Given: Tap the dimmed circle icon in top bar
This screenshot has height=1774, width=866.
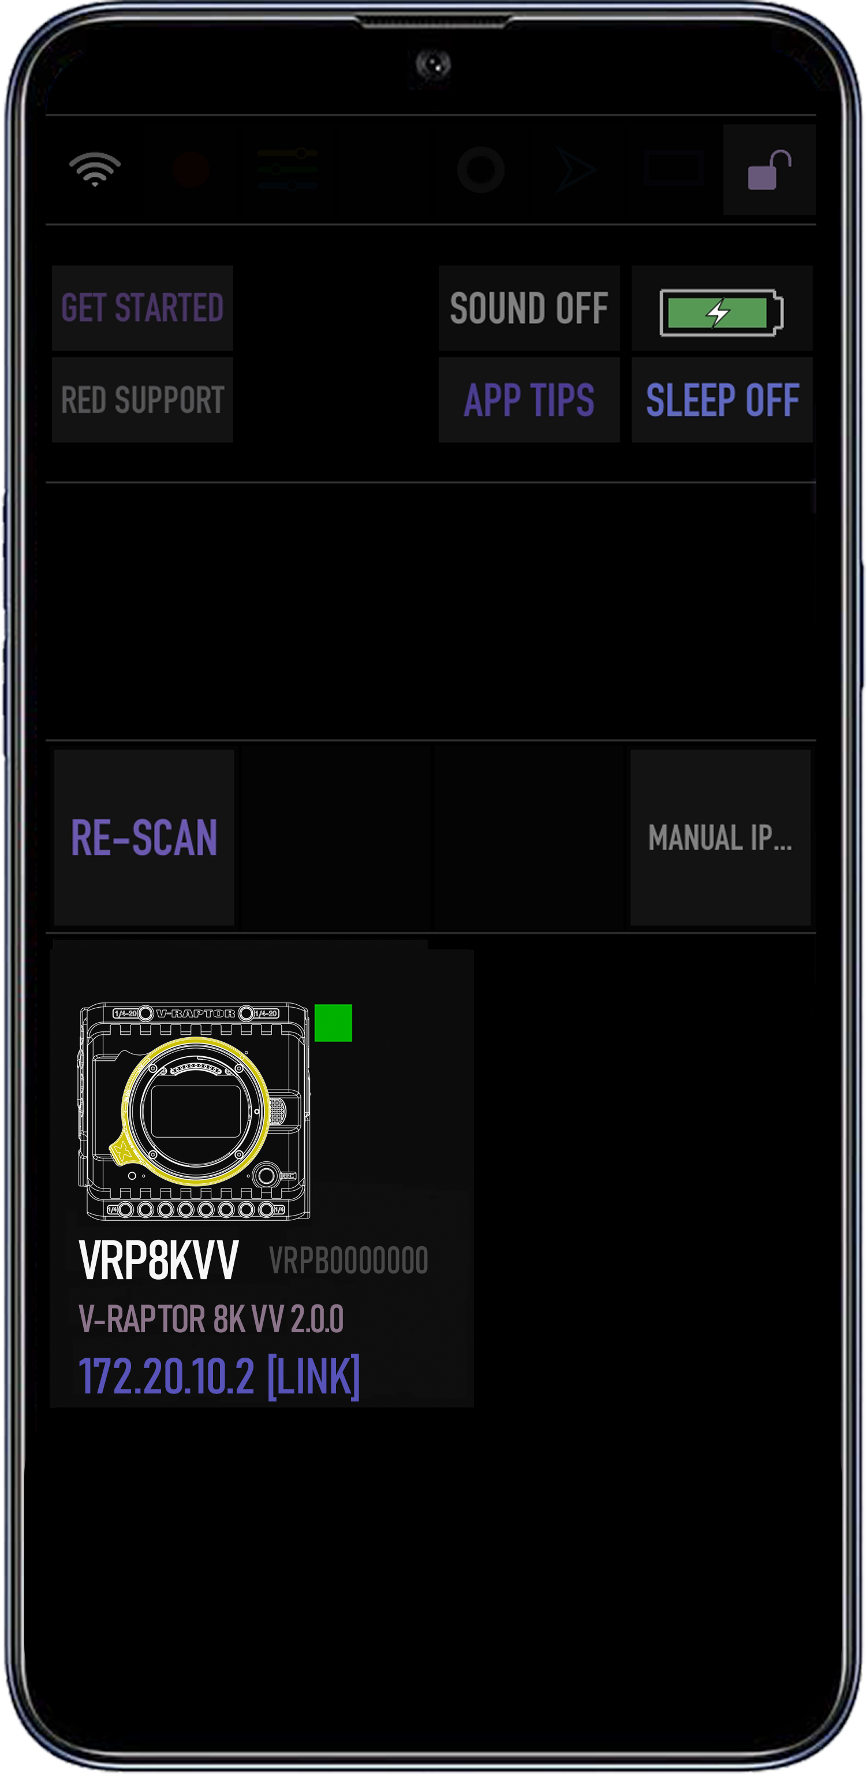Looking at the screenshot, I should pyautogui.click(x=480, y=170).
